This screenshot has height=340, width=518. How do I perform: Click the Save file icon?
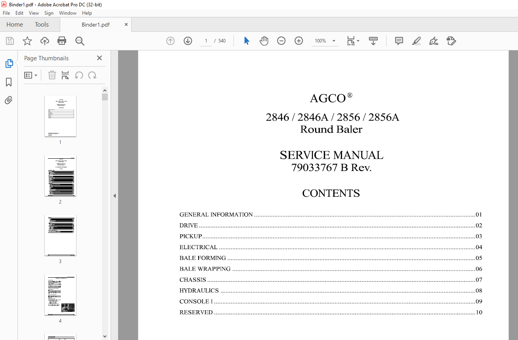[x=10, y=41]
